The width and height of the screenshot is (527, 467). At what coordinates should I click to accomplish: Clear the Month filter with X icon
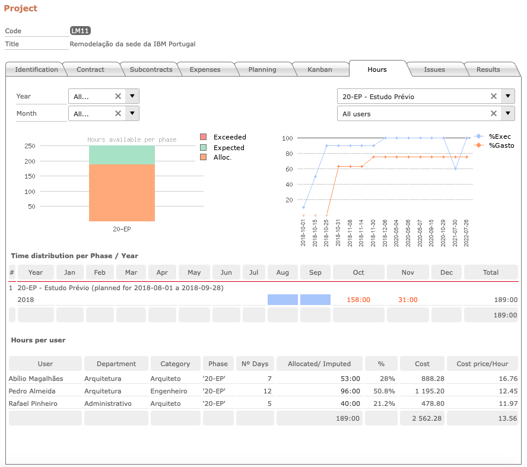pyautogui.click(x=118, y=113)
